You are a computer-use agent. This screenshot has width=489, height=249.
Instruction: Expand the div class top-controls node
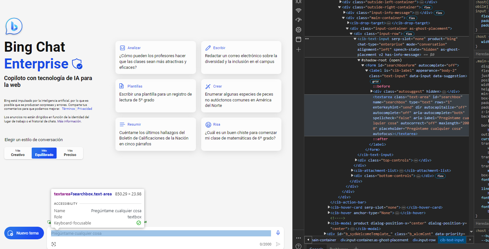click(356, 160)
